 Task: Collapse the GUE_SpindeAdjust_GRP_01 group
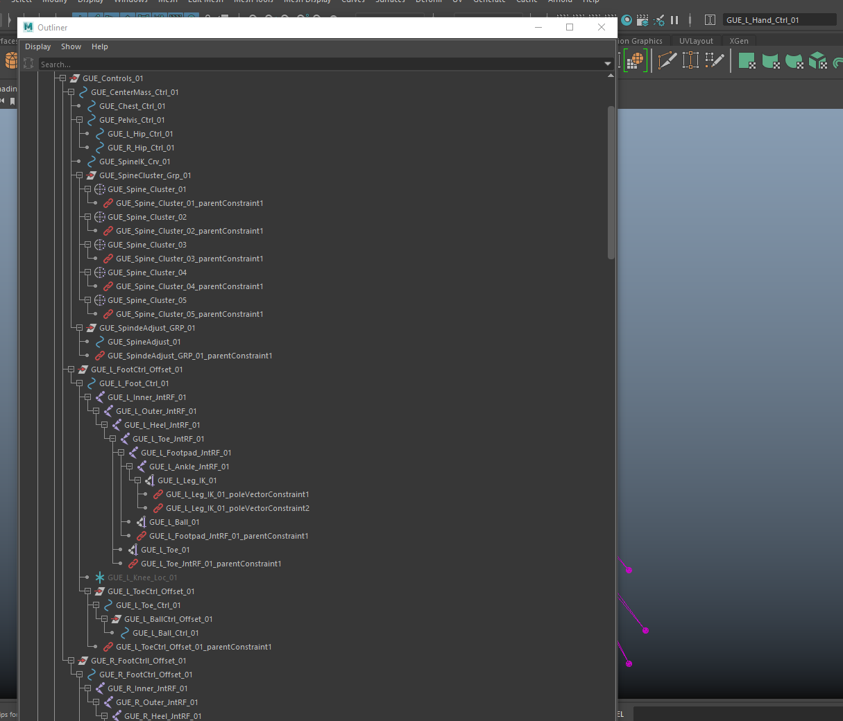79,328
